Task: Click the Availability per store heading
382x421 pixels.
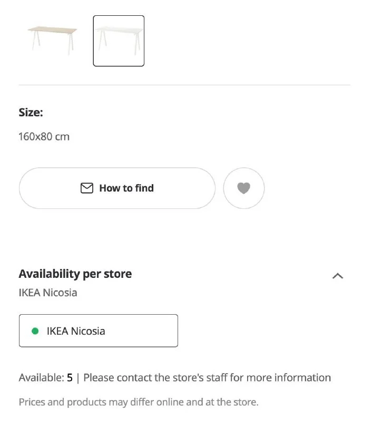Action: (x=75, y=274)
